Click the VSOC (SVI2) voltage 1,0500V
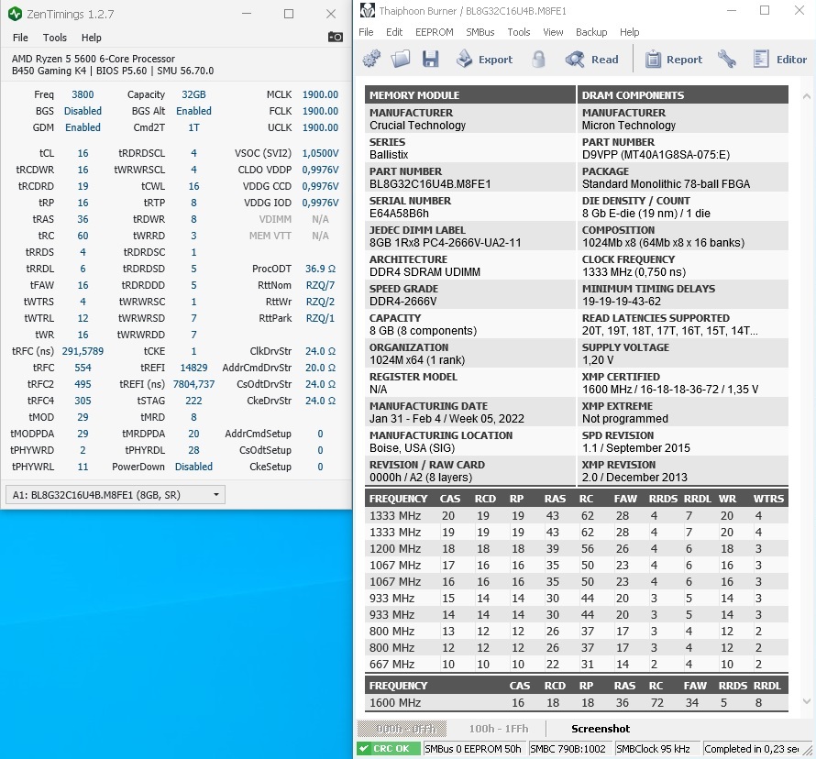816x759 pixels. coord(320,153)
